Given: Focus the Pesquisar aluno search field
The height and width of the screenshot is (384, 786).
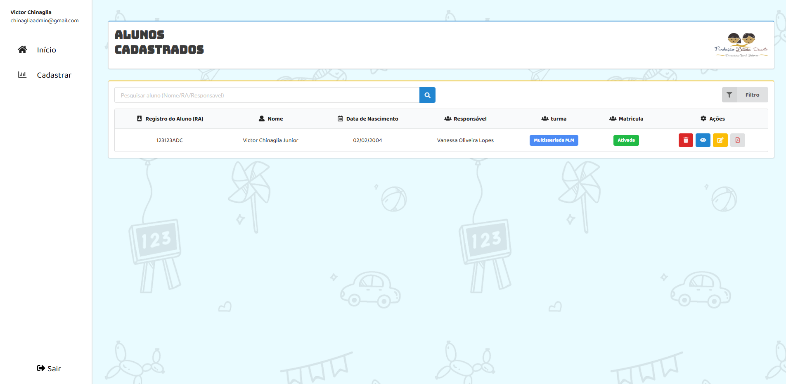Looking at the screenshot, I should point(267,95).
